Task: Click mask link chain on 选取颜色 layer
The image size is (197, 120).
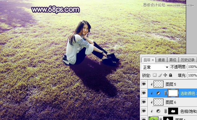Action: coord(165,93)
